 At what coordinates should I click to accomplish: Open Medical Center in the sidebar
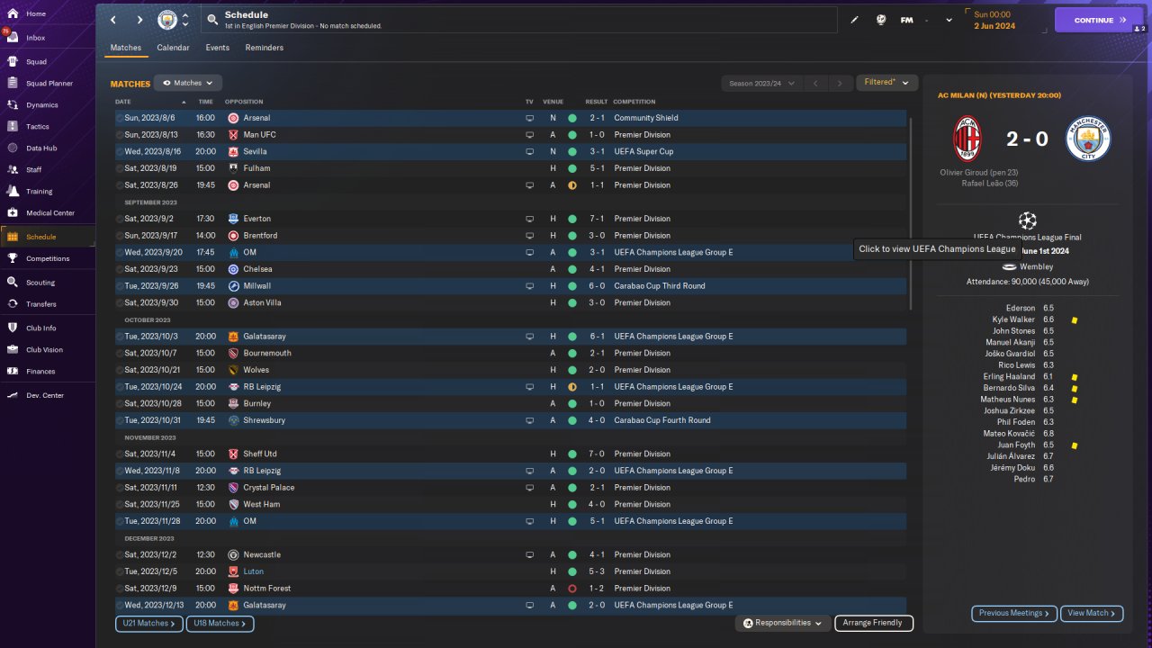(x=49, y=213)
